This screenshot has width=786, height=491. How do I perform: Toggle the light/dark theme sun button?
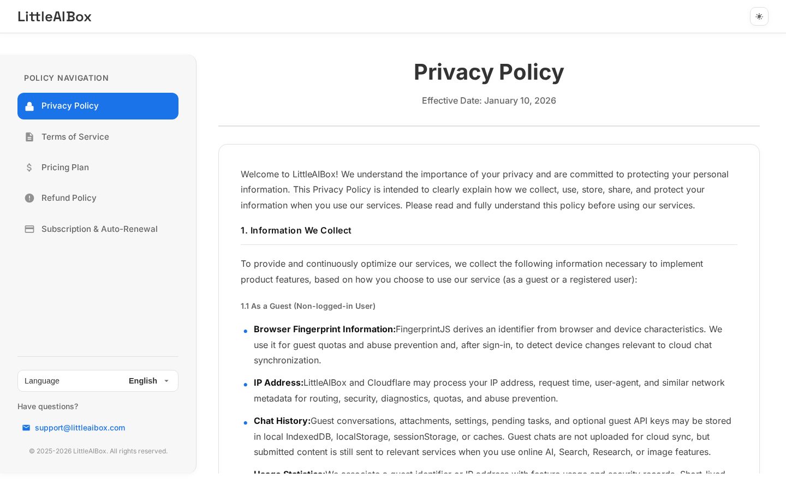759,16
